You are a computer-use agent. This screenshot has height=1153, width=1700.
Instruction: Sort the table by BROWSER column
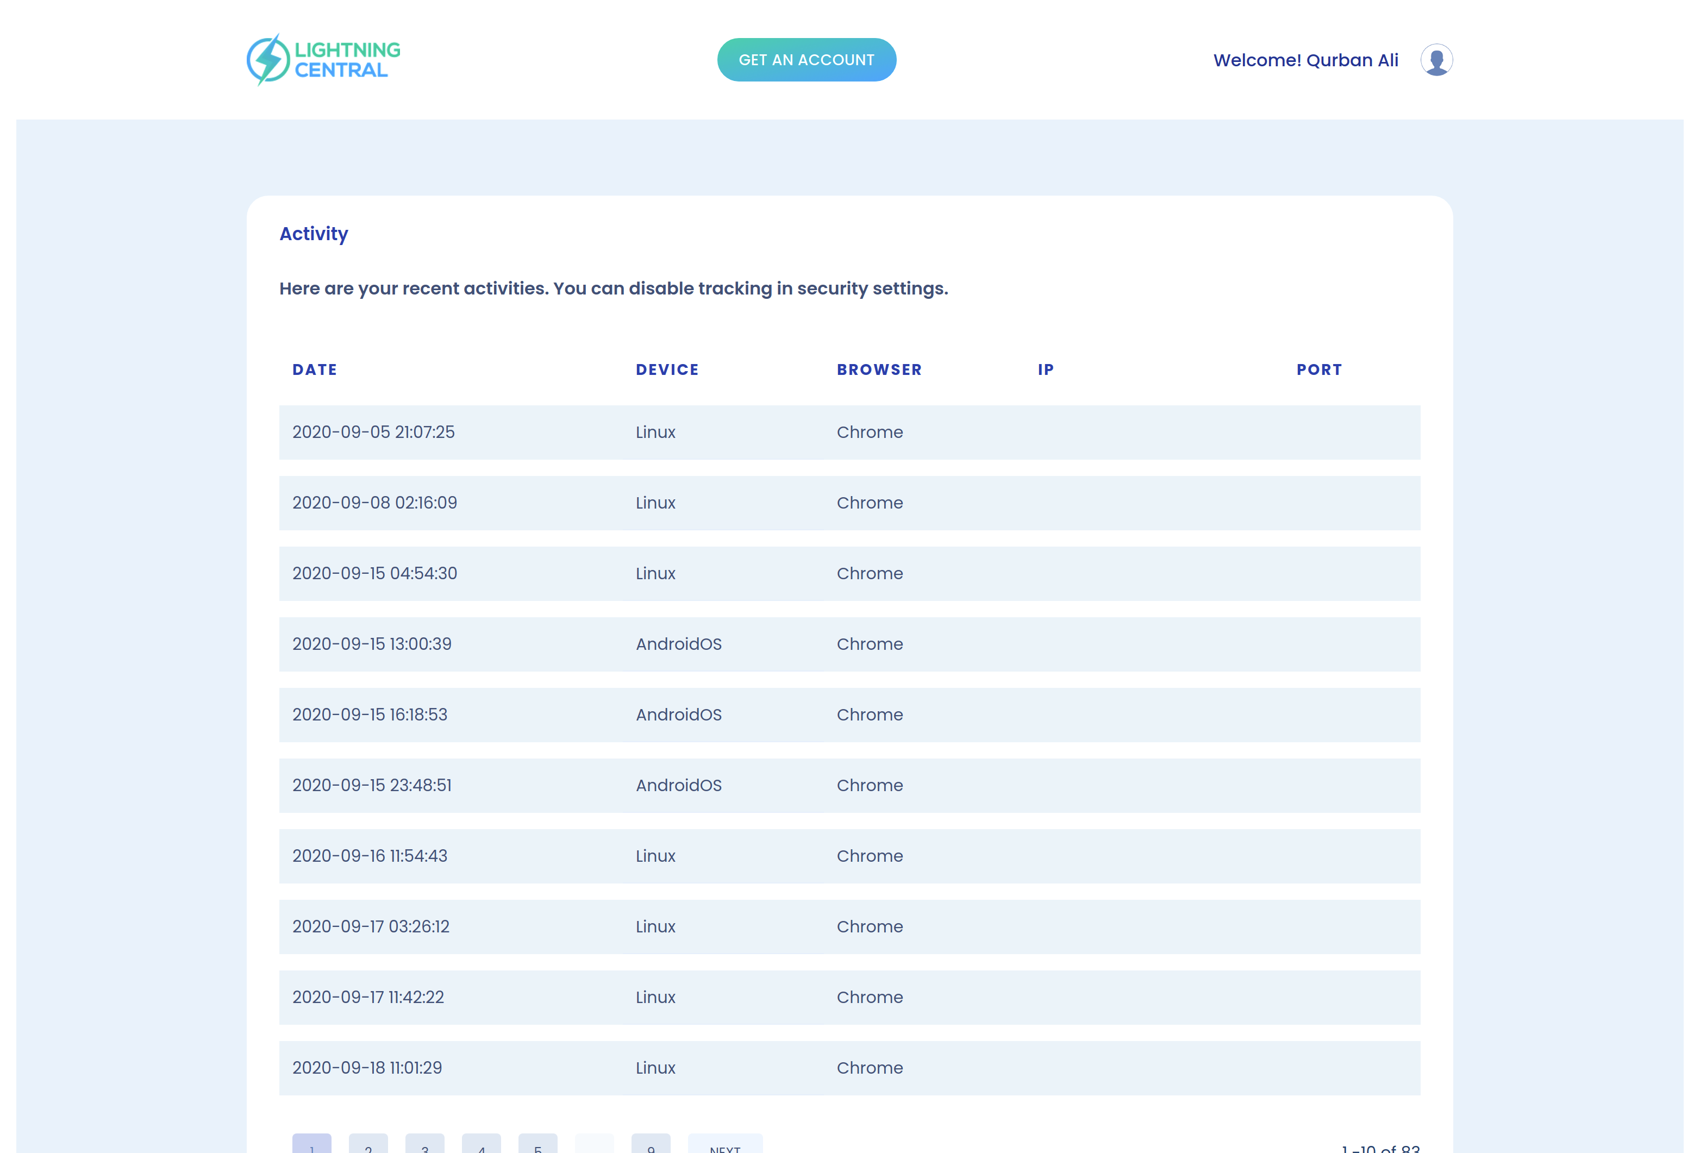(879, 369)
